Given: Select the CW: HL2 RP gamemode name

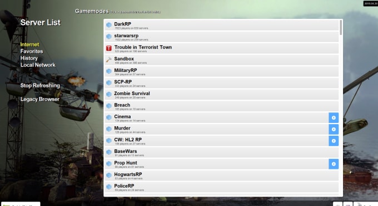Looking at the screenshot, I should click(128, 140).
